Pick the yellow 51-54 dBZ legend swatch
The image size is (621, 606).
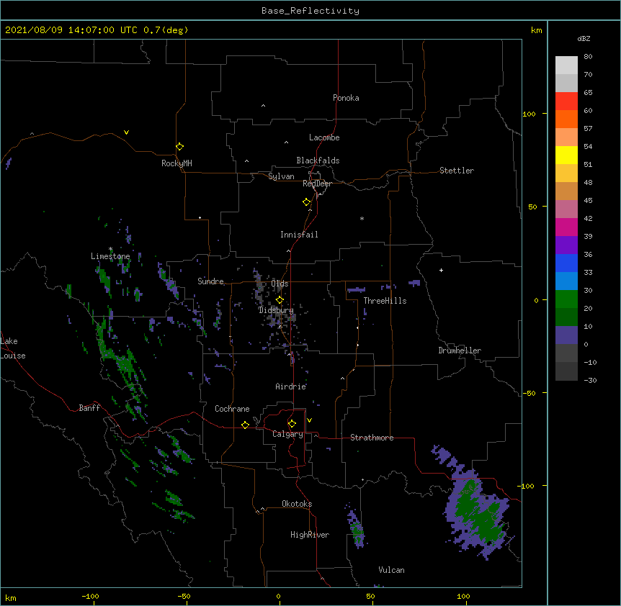(x=566, y=155)
